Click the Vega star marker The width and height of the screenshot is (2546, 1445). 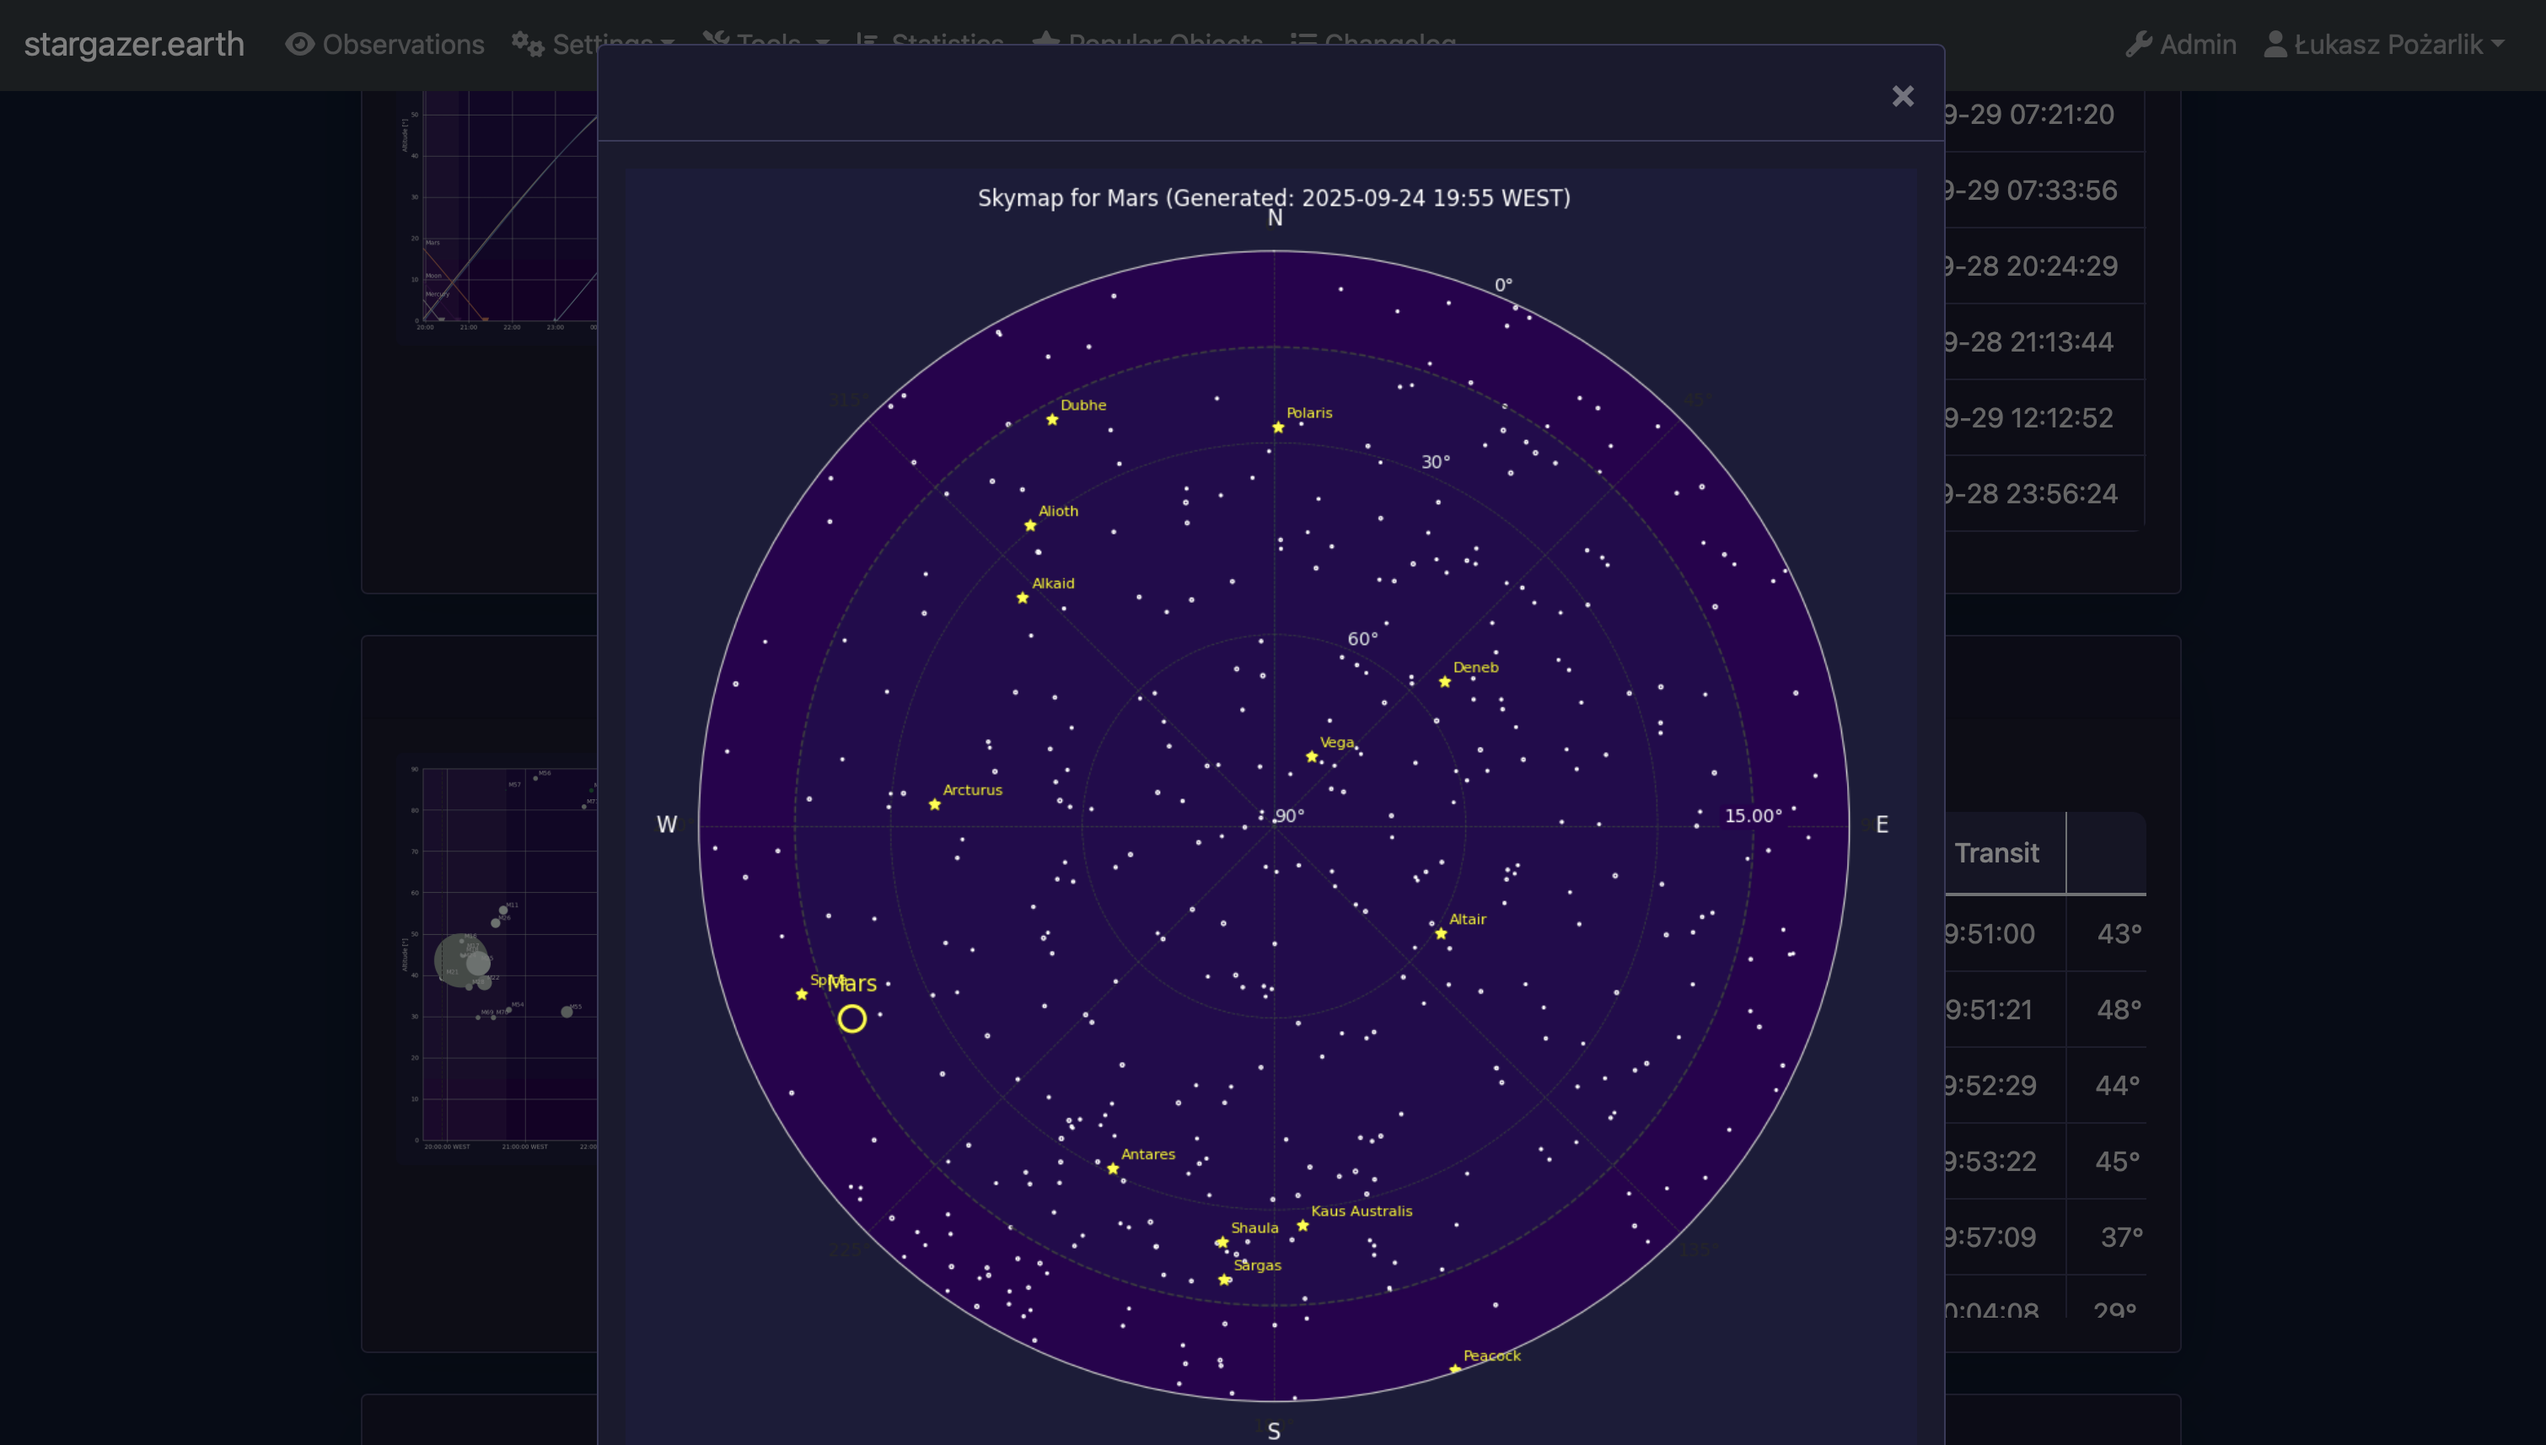[x=1311, y=757]
